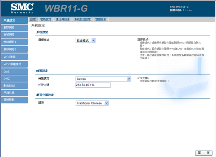This screenshot has height=157, width=216.
Task: Click the SMC WBR11-G header text
Action: tap(179, 7)
